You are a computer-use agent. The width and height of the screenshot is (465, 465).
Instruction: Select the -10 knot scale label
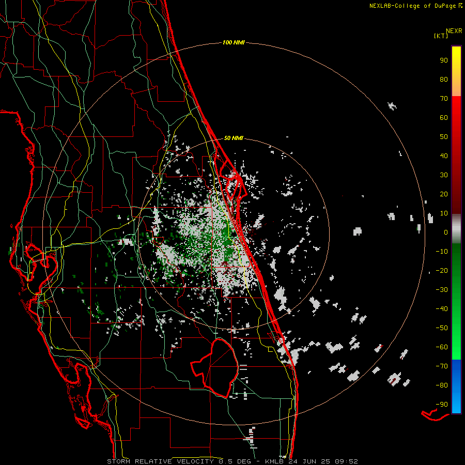click(x=442, y=252)
